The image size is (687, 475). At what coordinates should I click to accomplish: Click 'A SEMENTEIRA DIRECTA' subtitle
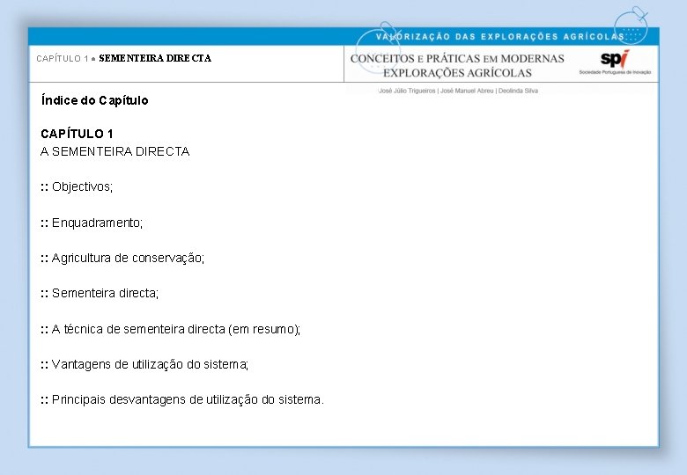(114, 151)
